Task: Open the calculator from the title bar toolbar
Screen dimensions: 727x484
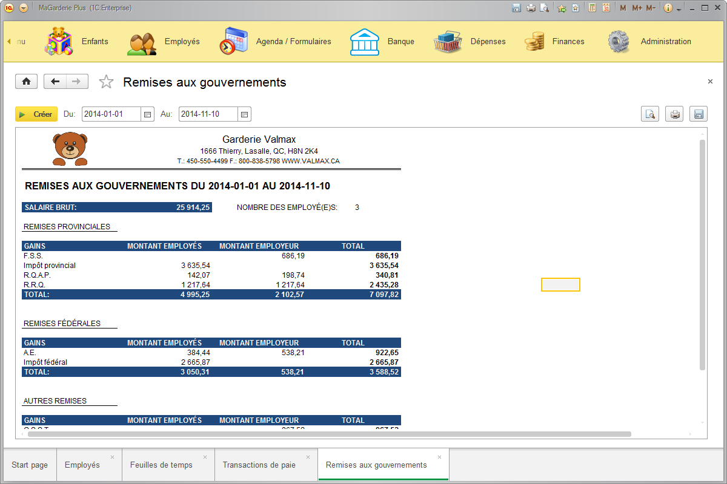Action: tap(591, 7)
